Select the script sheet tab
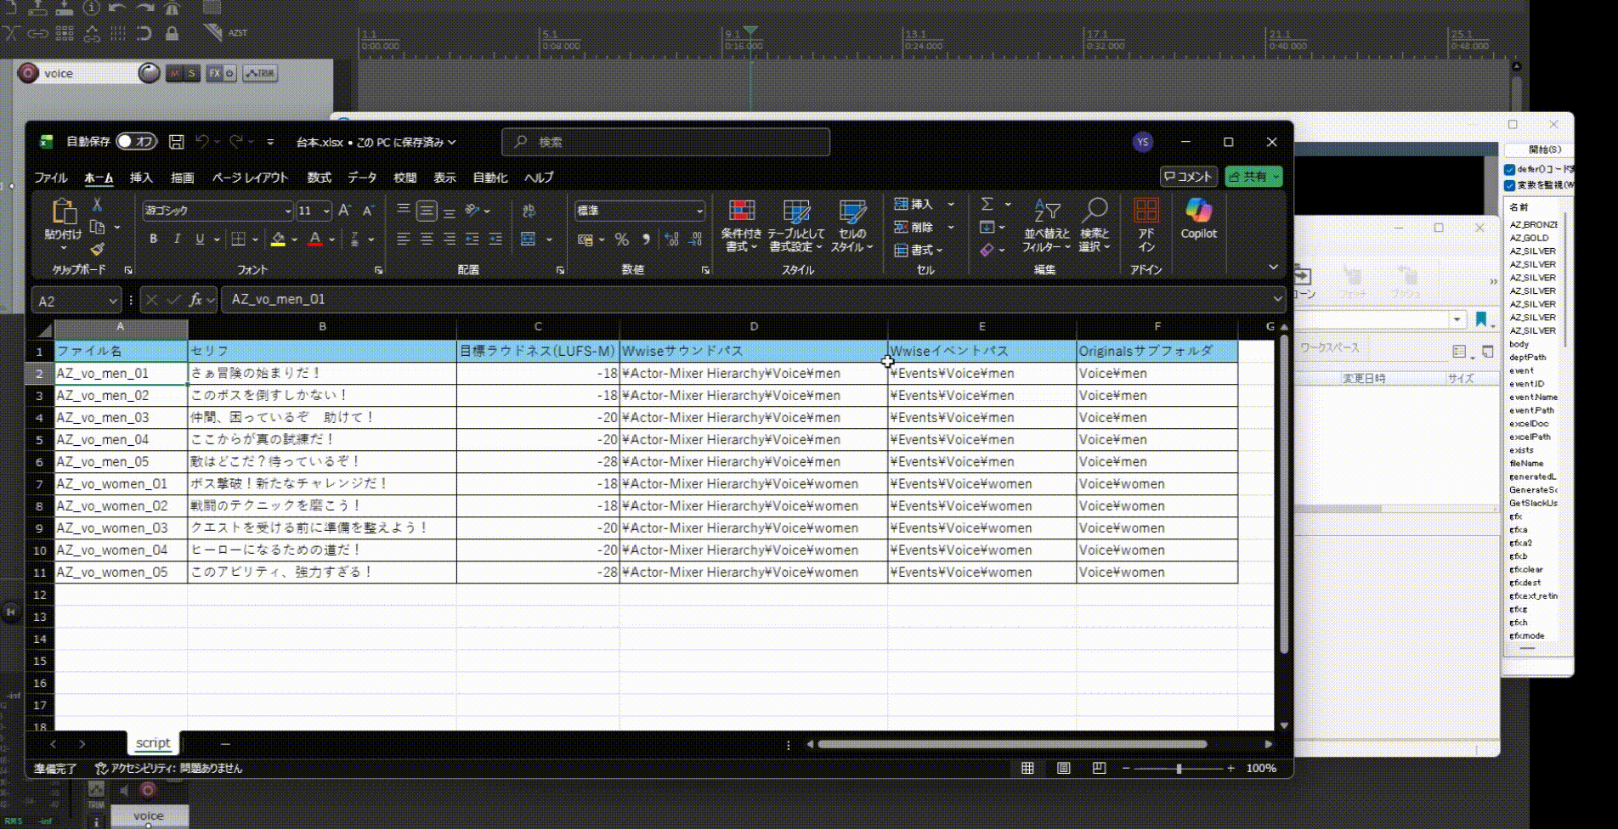The height and width of the screenshot is (829, 1618). click(152, 742)
